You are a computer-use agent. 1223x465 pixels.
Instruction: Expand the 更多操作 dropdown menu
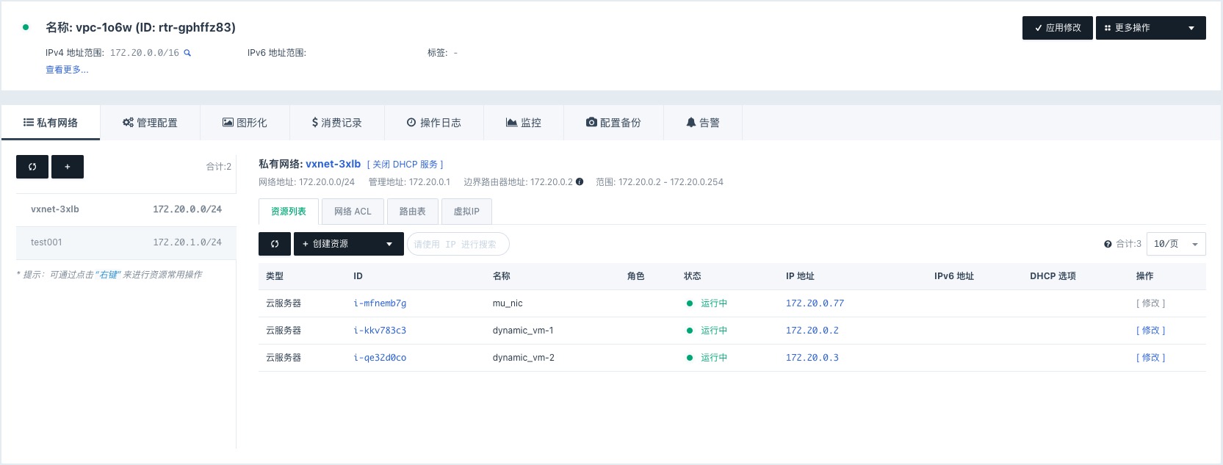click(x=1150, y=28)
